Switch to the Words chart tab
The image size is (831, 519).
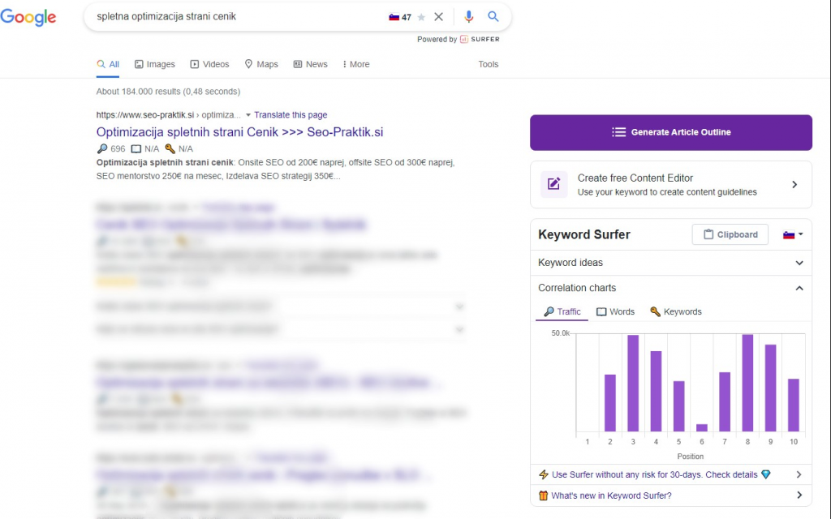pos(615,312)
